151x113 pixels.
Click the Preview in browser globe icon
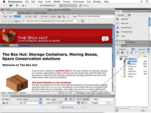click(x=59, y=16)
